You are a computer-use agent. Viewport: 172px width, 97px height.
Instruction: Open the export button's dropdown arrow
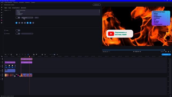170,54
